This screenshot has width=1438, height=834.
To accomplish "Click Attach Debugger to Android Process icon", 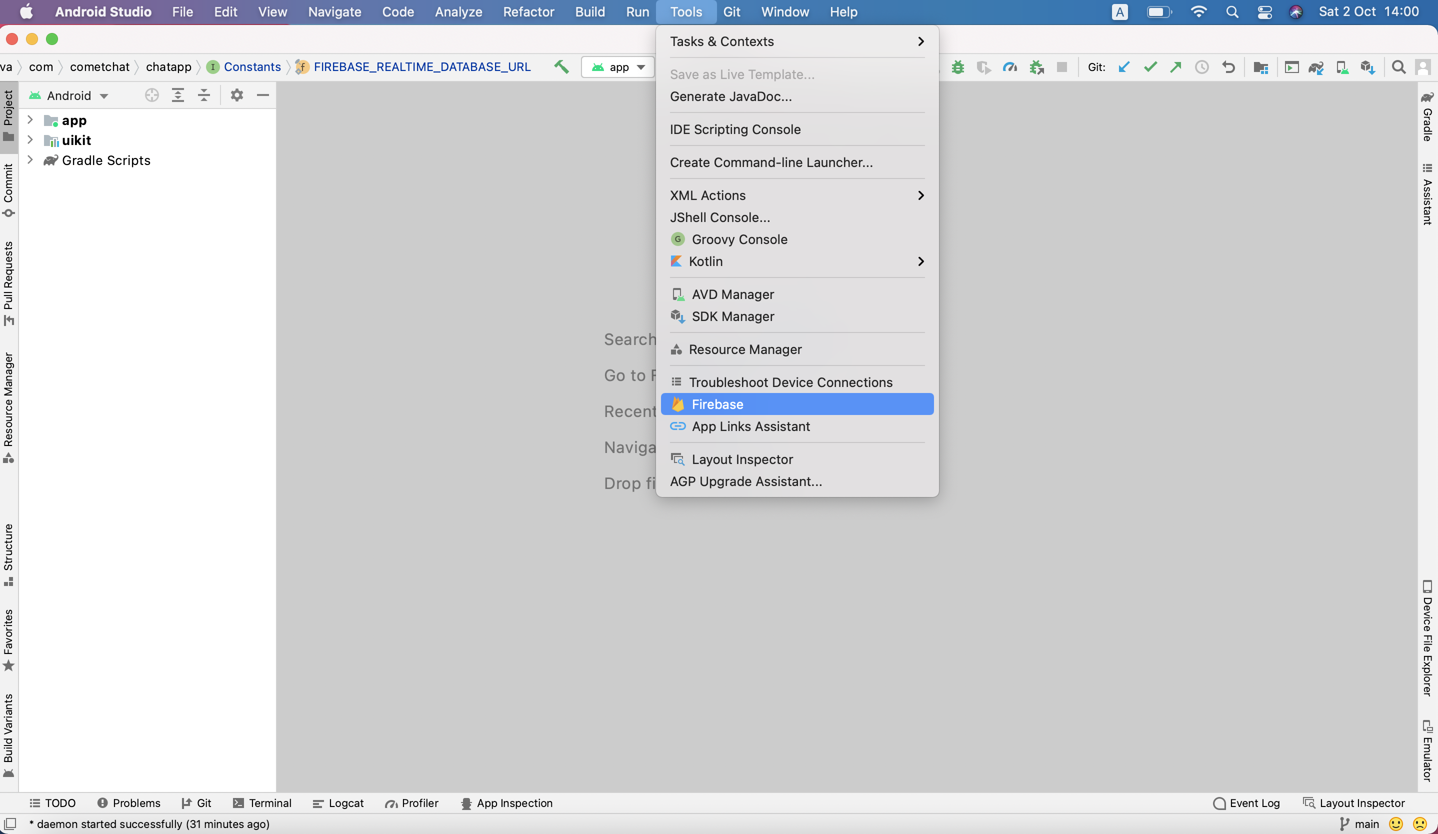I will pyautogui.click(x=1036, y=67).
